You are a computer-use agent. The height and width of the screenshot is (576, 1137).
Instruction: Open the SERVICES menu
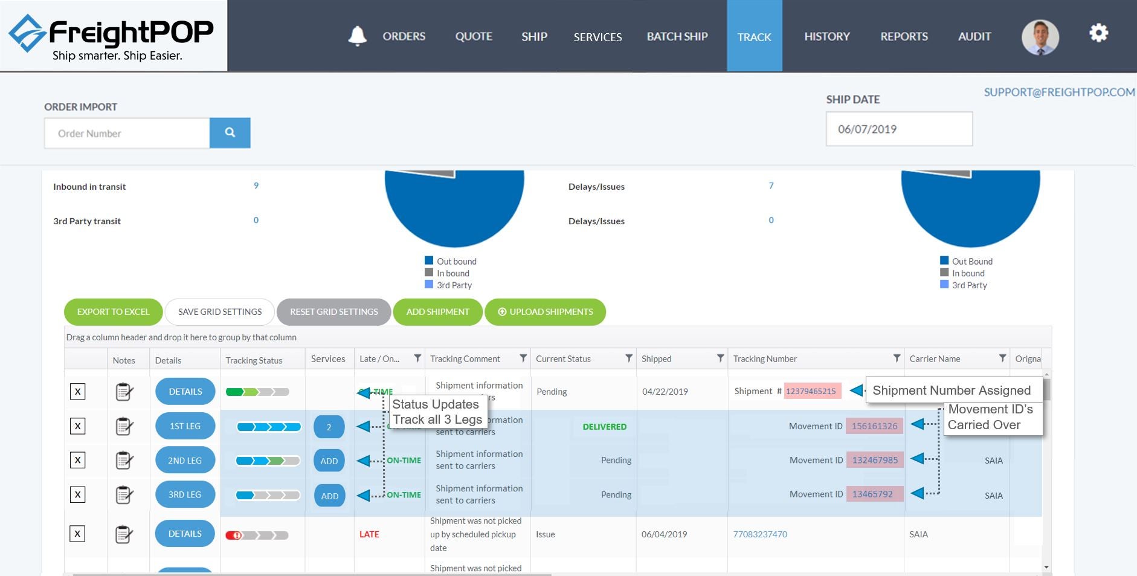click(597, 37)
